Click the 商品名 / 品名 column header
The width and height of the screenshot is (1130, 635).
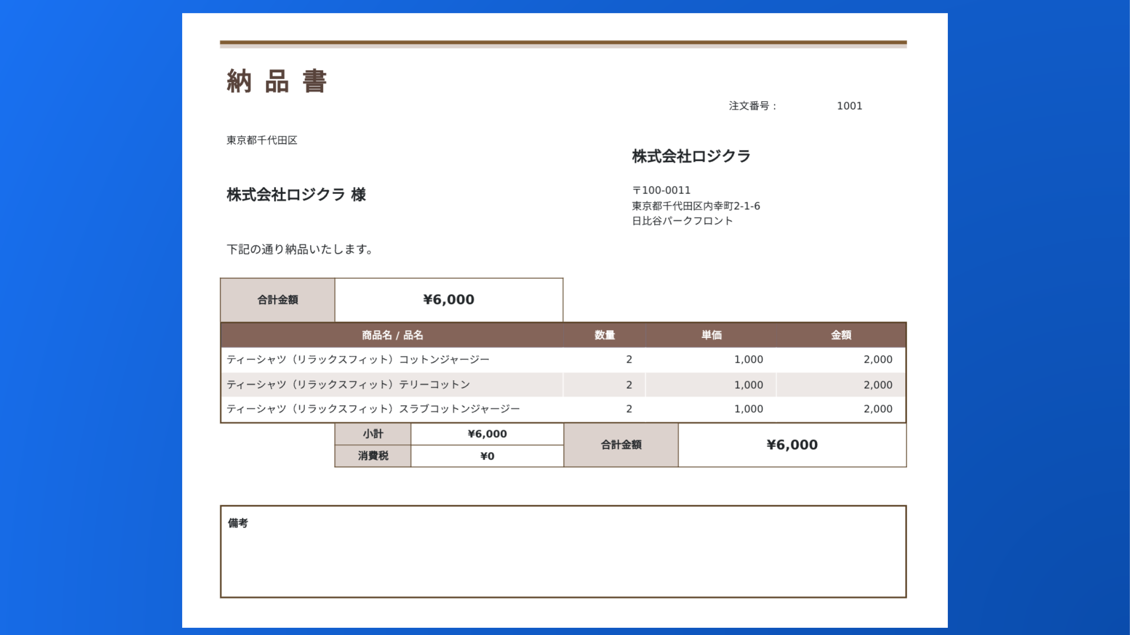(392, 335)
